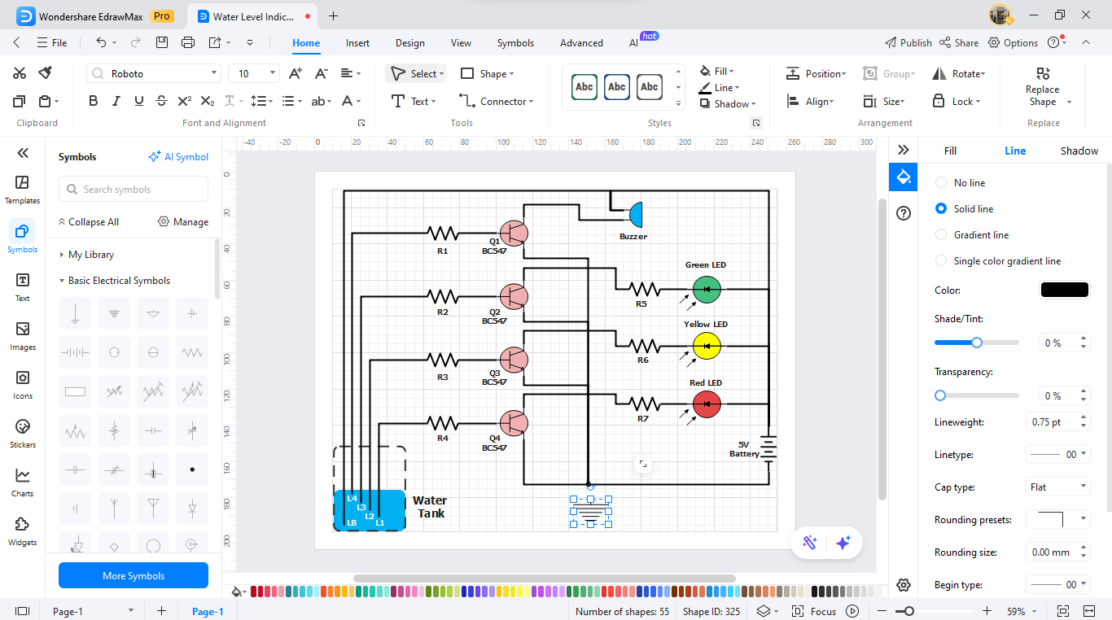Click the AI sparkle star button on canvas

click(x=843, y=543)
